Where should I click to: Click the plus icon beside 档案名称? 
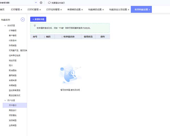pyautogui.click(x=23, y=20)
